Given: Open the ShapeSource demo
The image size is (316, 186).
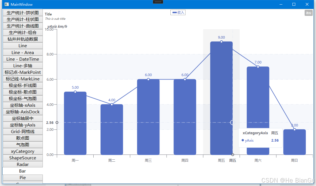Looking at the screenshot, I should [x=23, y=158].
